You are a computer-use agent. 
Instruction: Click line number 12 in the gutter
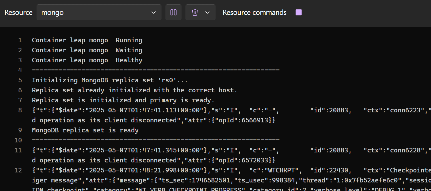click(18, 170)
